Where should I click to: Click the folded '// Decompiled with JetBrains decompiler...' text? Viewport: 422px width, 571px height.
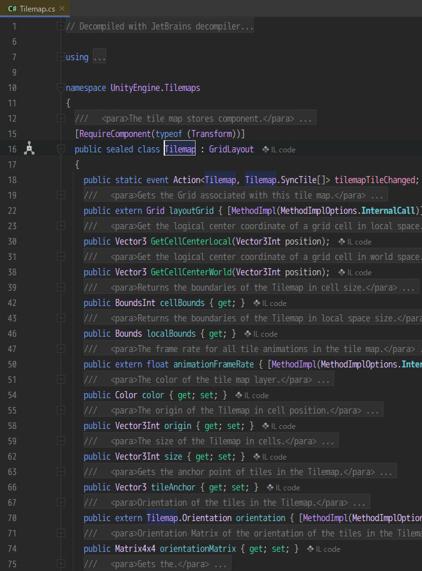pos(160,26)
